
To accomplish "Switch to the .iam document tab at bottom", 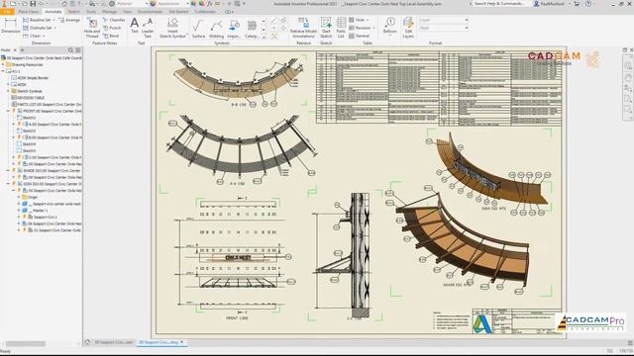I will (x=114, y=342).
